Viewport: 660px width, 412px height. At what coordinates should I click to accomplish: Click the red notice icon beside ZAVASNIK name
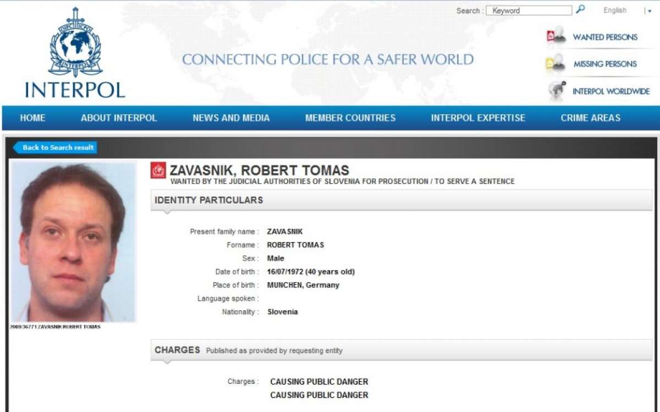[x=158, y=171]
